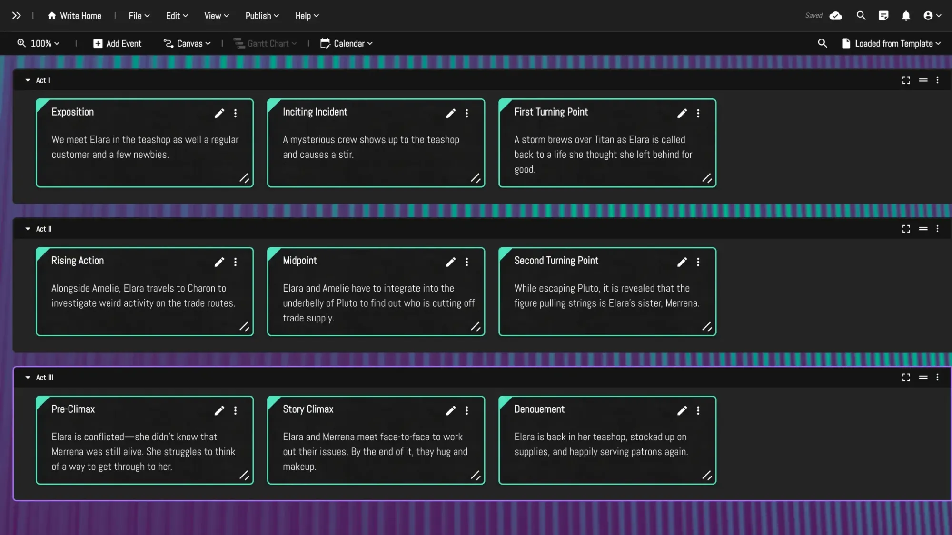Image resolution: width=952 pixels, height=535 pixels.
Task: Collapse the Act I section
Action: point(28,80)
